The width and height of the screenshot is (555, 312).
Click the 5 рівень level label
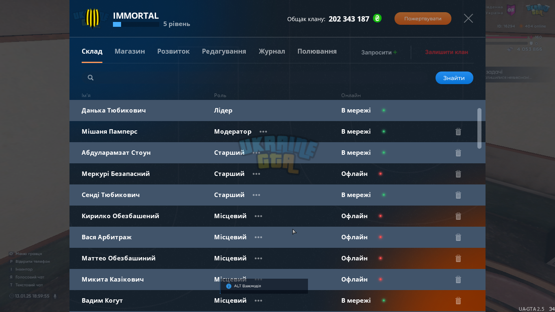pyautogui.click(x=177, y=24)
